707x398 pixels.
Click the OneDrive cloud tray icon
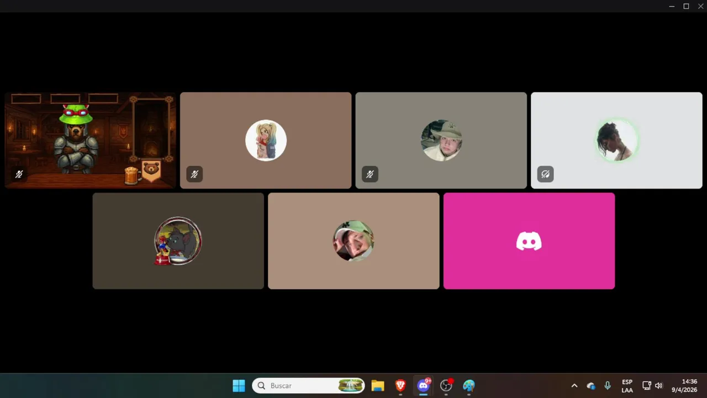[591, 386]
